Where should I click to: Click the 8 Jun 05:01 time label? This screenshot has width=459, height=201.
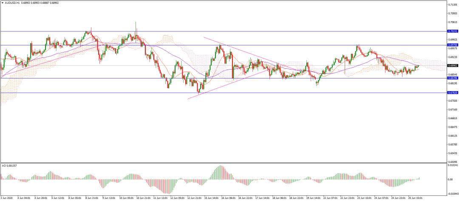[75, 198]
